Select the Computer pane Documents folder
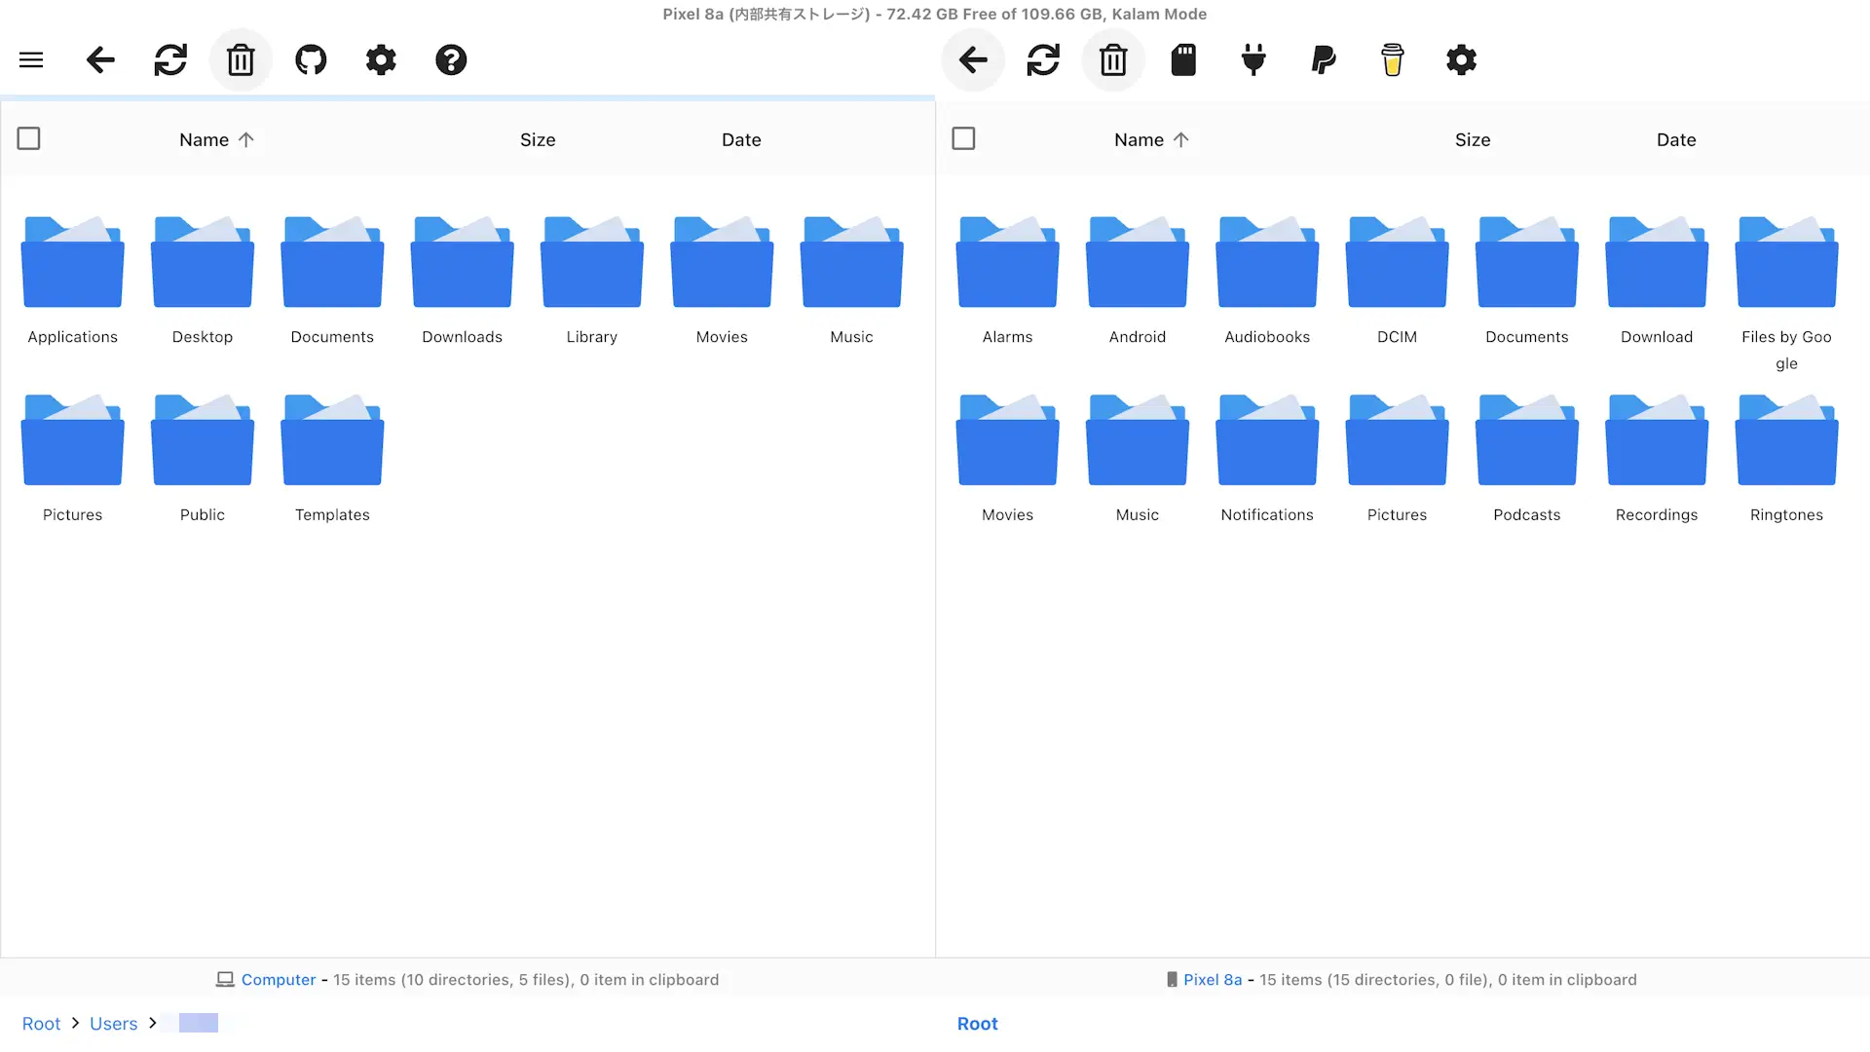Image resolution: width=1870 pixels, height=1052 pixels. click(x=332, y=281)
